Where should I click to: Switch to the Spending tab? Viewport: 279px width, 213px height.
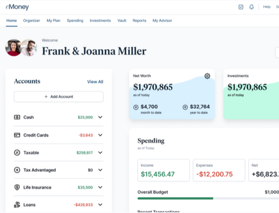pos(75,21)
